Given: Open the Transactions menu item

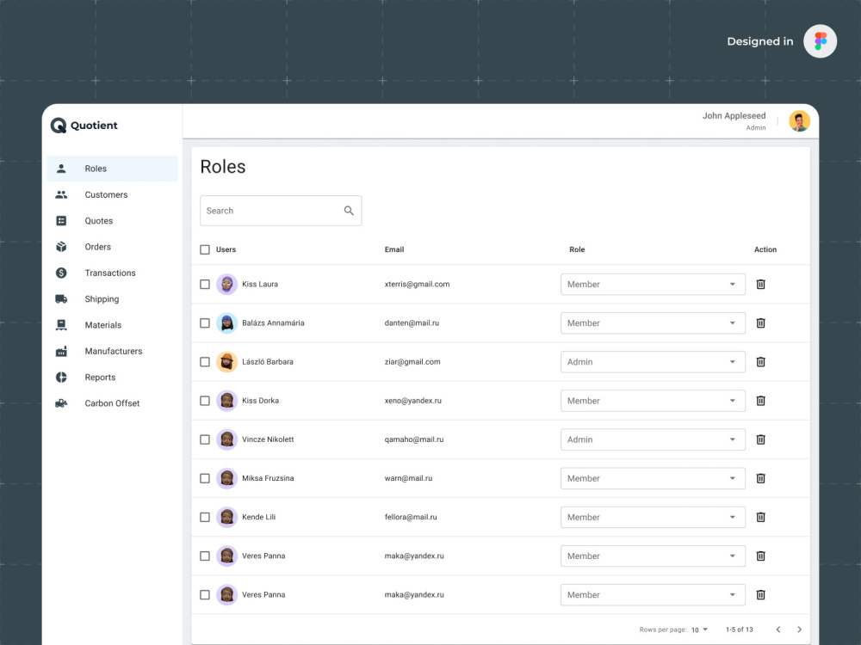Looking at the screenshot, I should [x=112, y=273].
